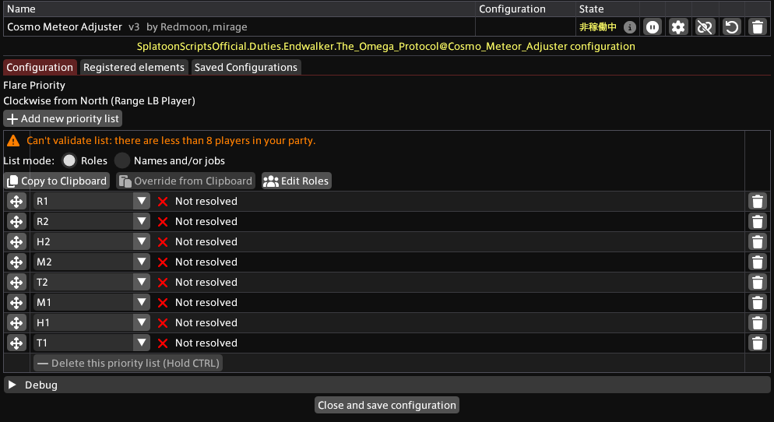
Task: Open the H1 role dropdown arrow
Action: point(141,323)
